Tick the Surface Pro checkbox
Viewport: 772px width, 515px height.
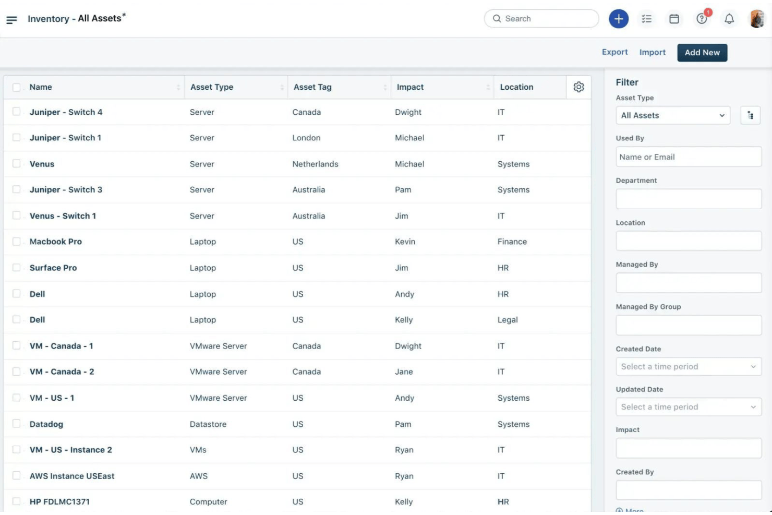coord(17,268)
